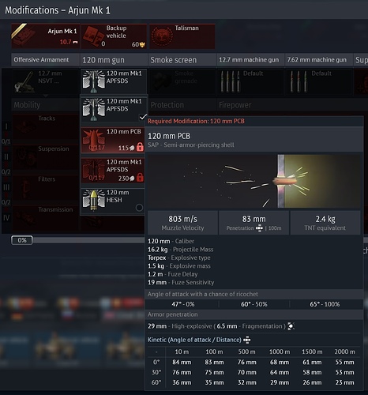Click the 1.2 m Fuze Delay row
368x395 pixels.
tap(172, 274)
